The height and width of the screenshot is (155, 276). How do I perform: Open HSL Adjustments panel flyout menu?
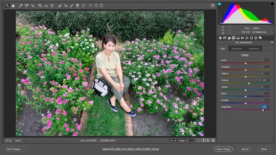[272, 42]
